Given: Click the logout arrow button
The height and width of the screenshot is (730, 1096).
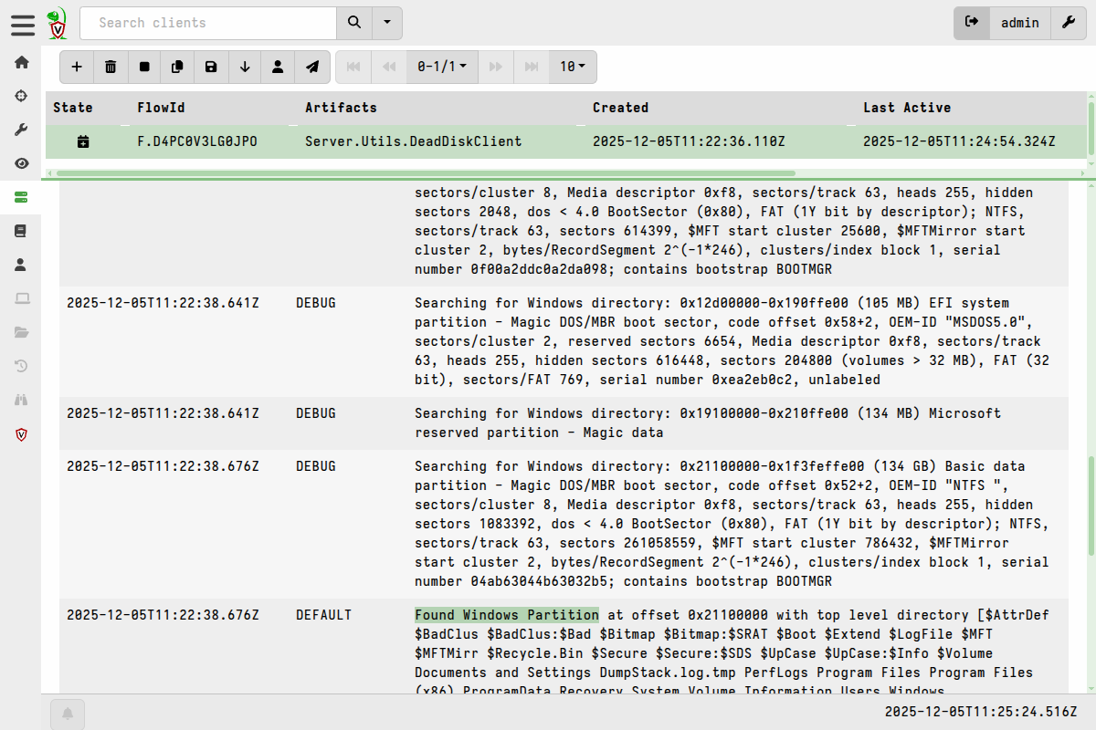Looking at the screenshot, I should 972,23.
